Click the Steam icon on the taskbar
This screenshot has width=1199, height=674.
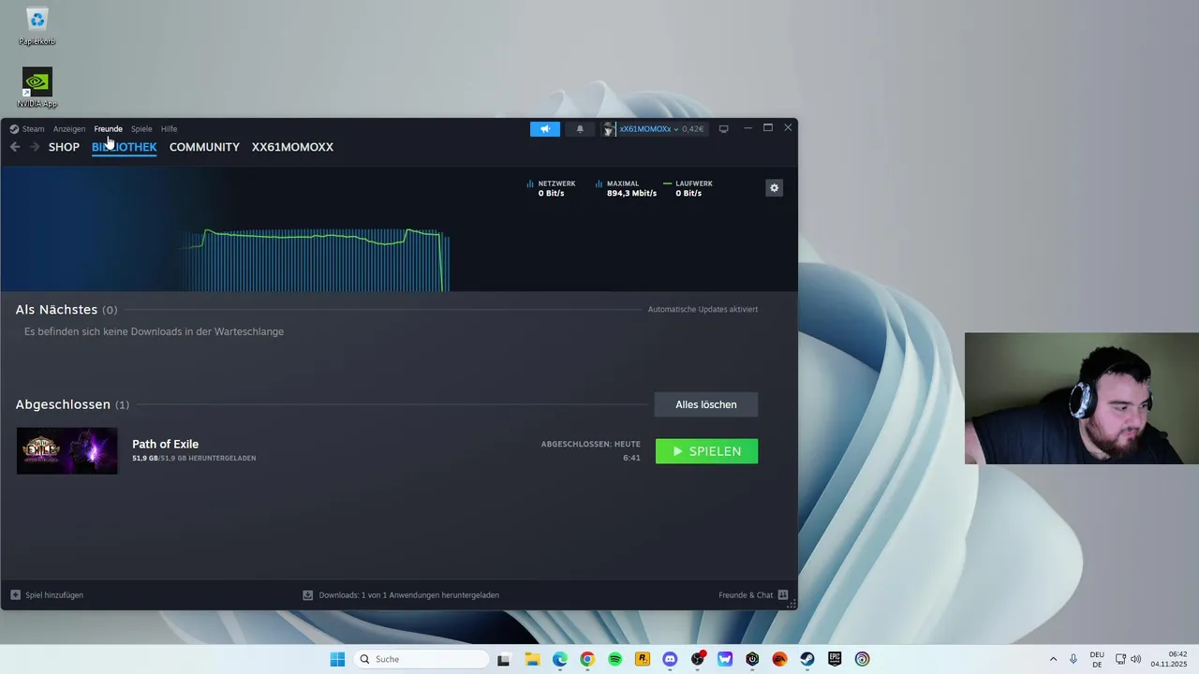coord(807,659)
